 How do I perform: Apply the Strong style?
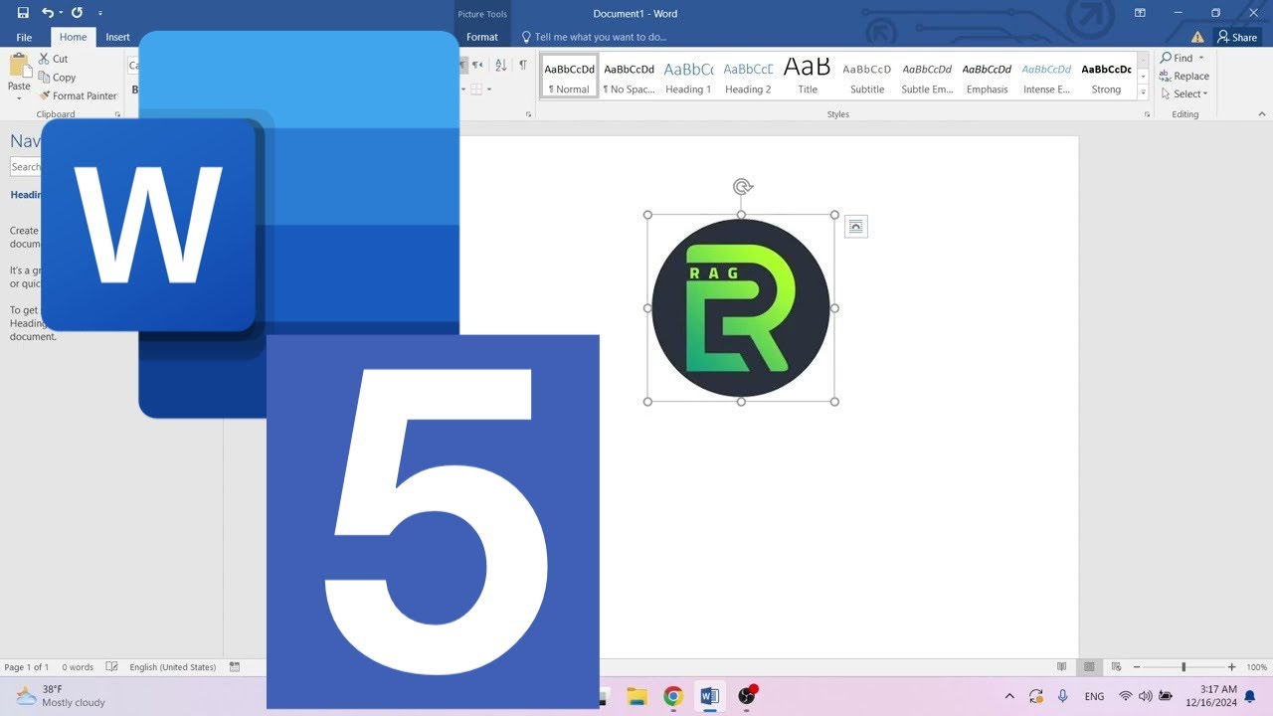(x=1106, y=76)
